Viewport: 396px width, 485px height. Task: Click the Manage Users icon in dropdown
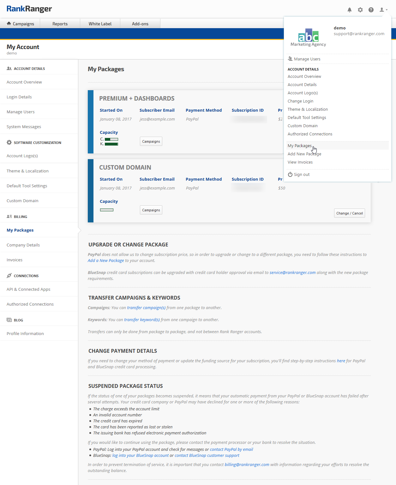(290, 59)
